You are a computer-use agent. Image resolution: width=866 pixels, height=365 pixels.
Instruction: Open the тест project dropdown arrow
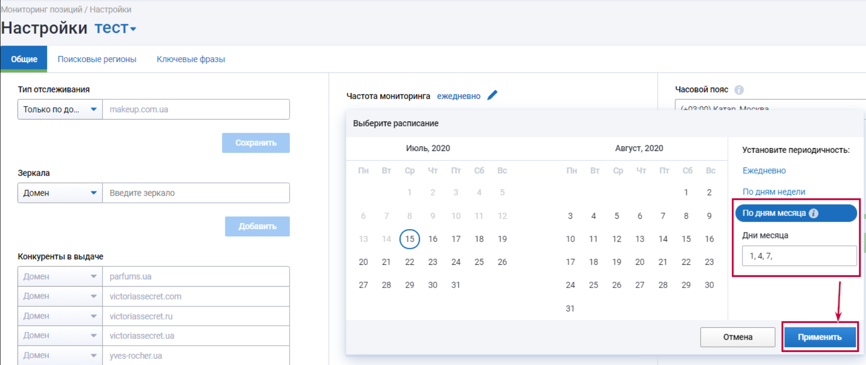pos(133,29)
